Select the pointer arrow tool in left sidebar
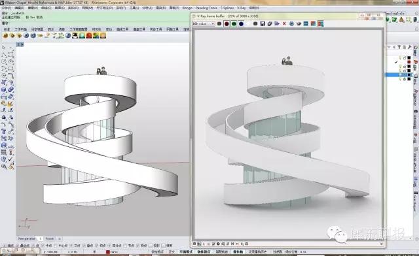The width and height of the screenshot is (419, 256). point(4,48)
